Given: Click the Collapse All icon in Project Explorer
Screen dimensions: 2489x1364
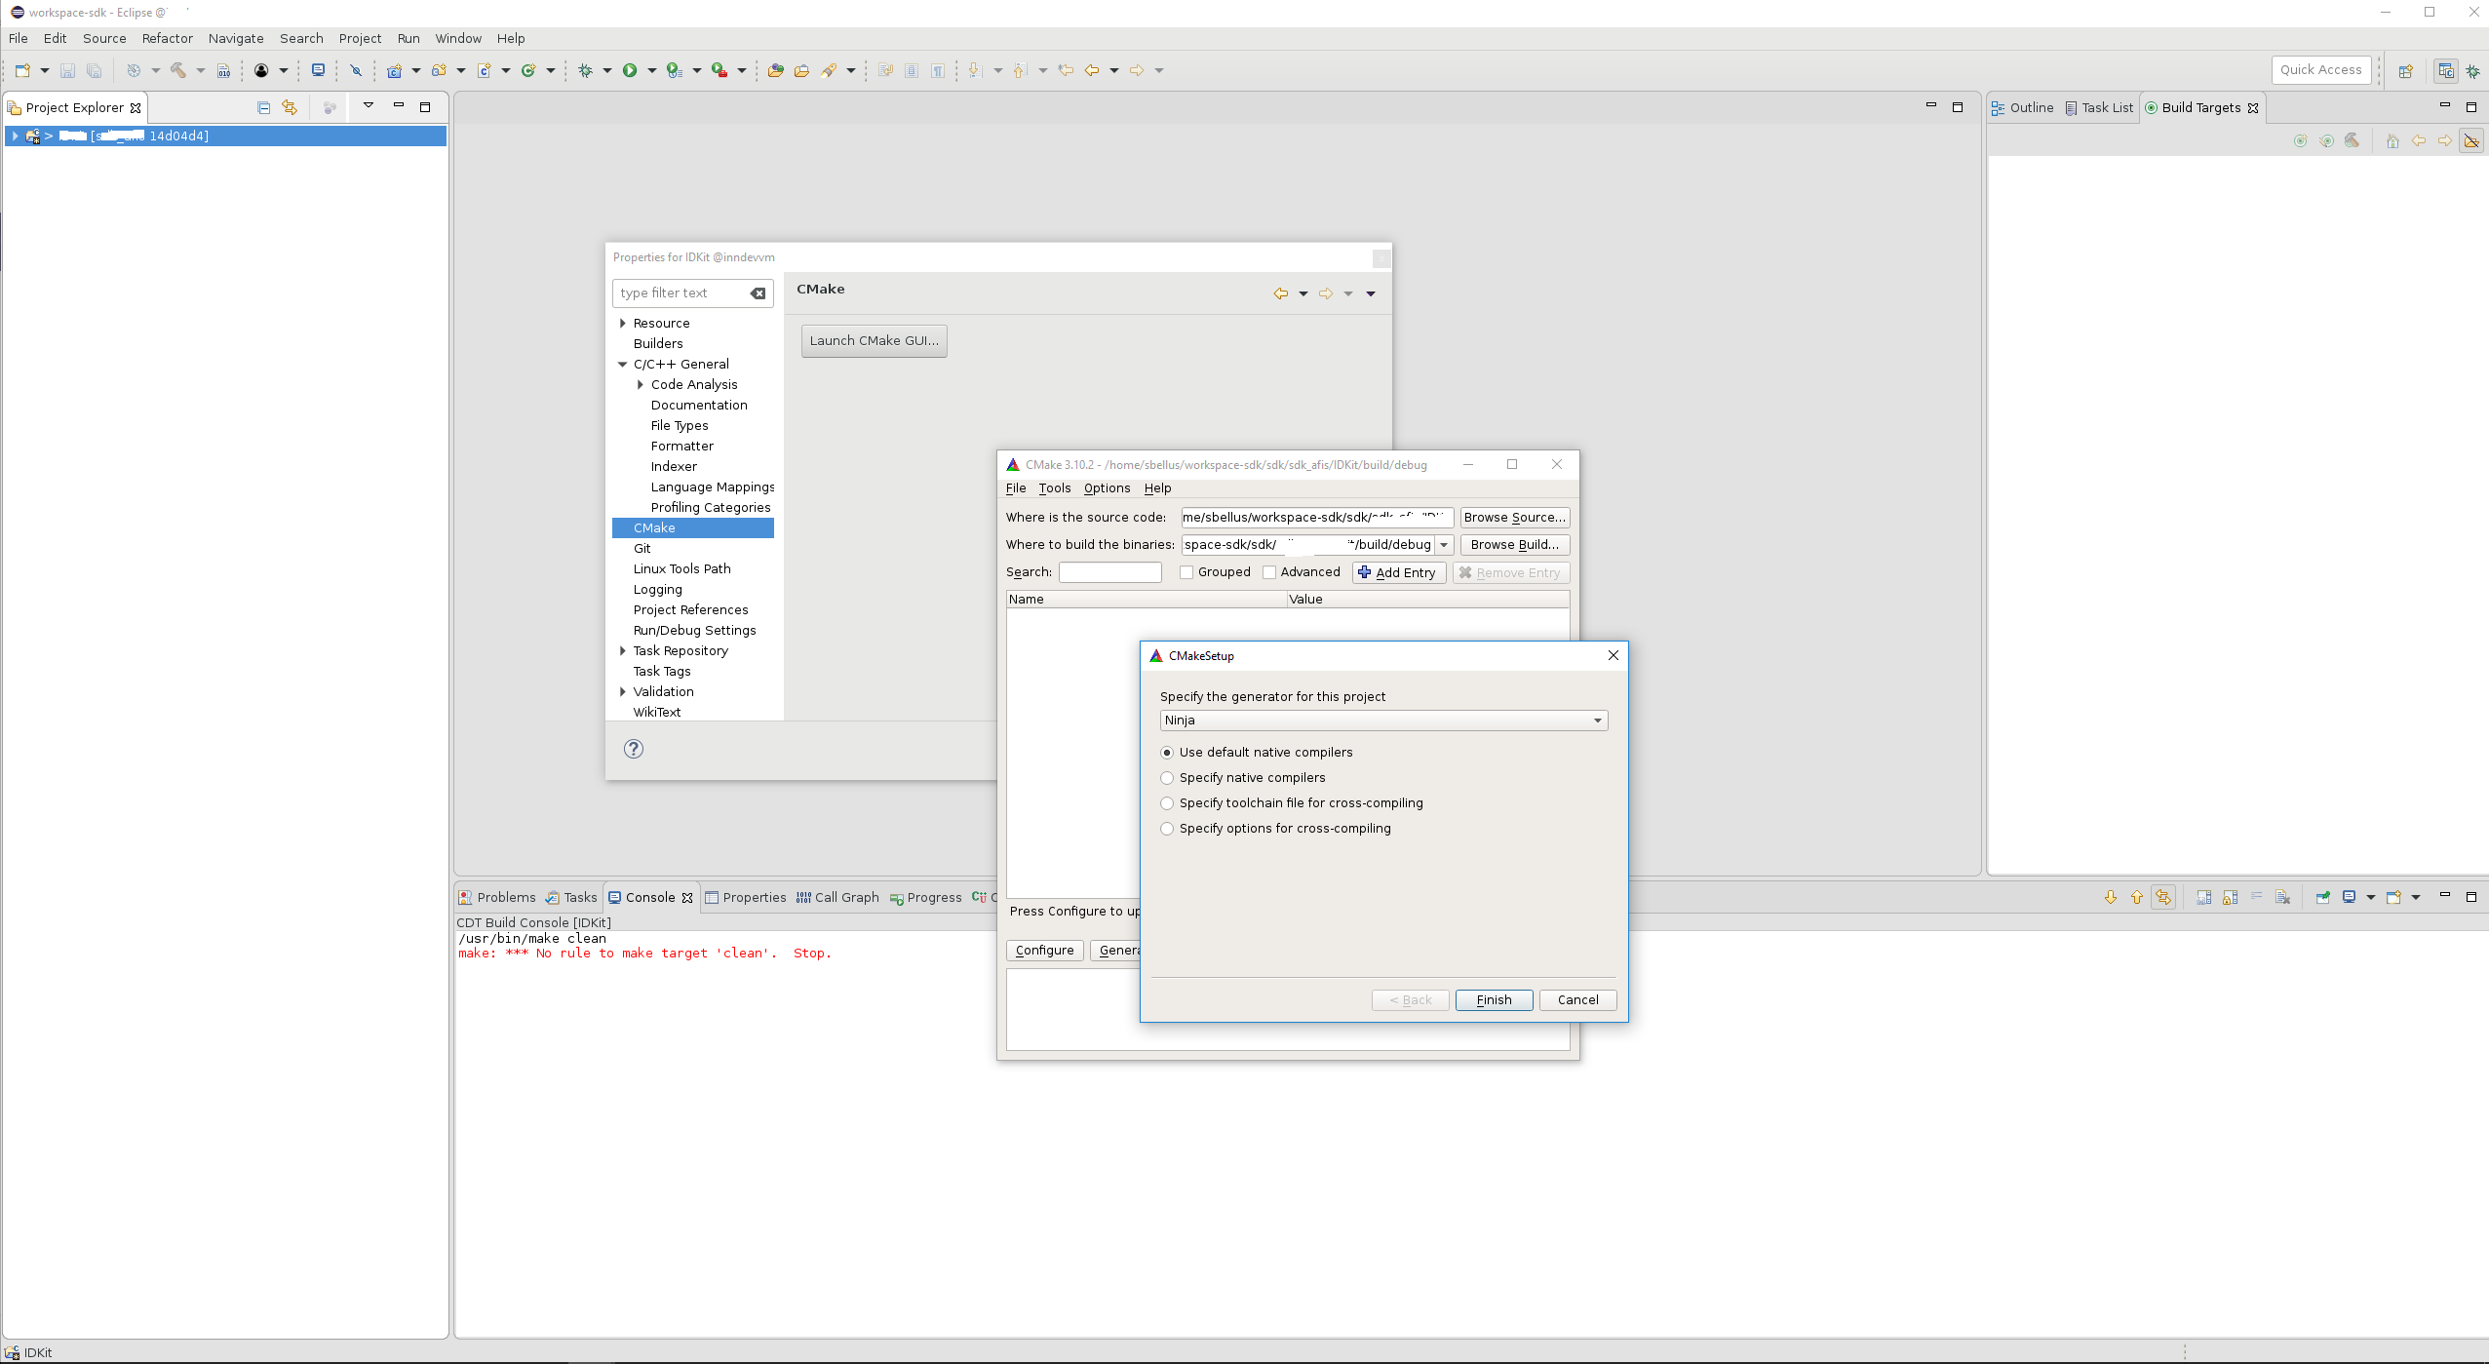Looking at the screenshot, I should pyautogui.click(x=263, y=107).
